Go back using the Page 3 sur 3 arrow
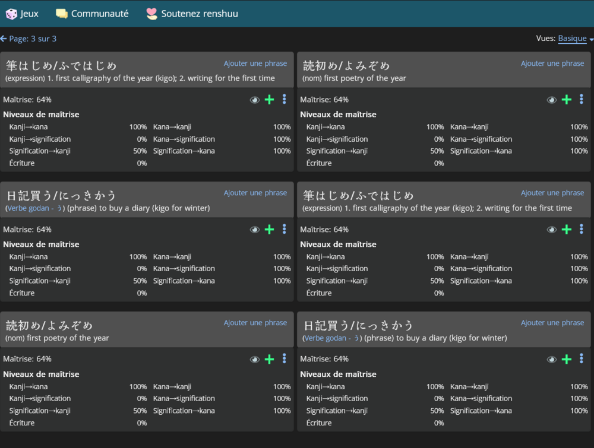The image size is (594, 448). point(4,39)
